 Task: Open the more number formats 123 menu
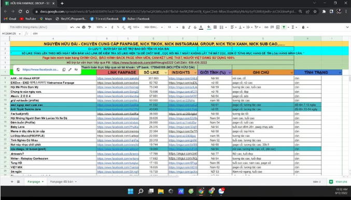click(x=136, y=27)
